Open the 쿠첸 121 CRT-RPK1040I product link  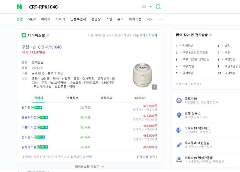click(x=42, y=47)
